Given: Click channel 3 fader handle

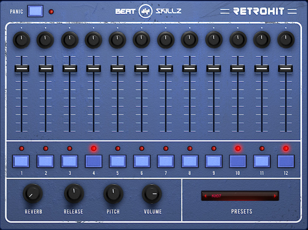Looking at the screenshot, I should pos(70,69).
